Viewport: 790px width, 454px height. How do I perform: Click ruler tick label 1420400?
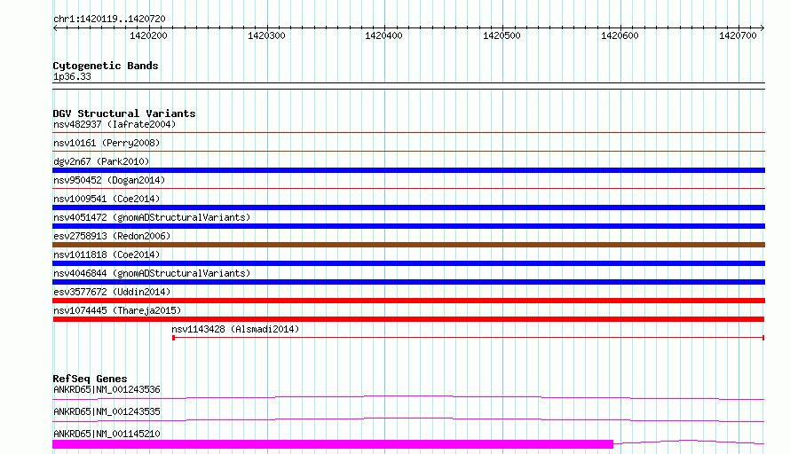click(x=384, y=35)
